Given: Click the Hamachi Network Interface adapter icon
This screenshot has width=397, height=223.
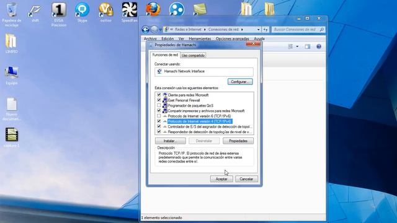Looking at the screenshot, I should 159,71.
